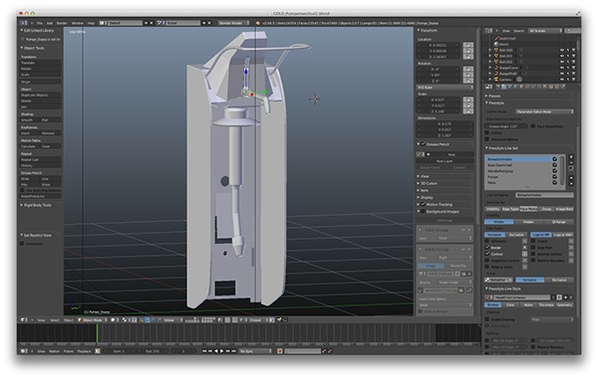Enable the Enable Chaining checkbox
This screenshot has width=598, height=378.
coord(487,319)
